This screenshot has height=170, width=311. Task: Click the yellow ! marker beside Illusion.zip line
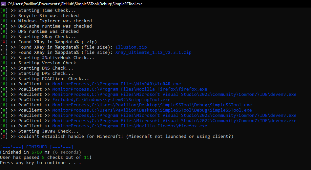tap(4, 47)
